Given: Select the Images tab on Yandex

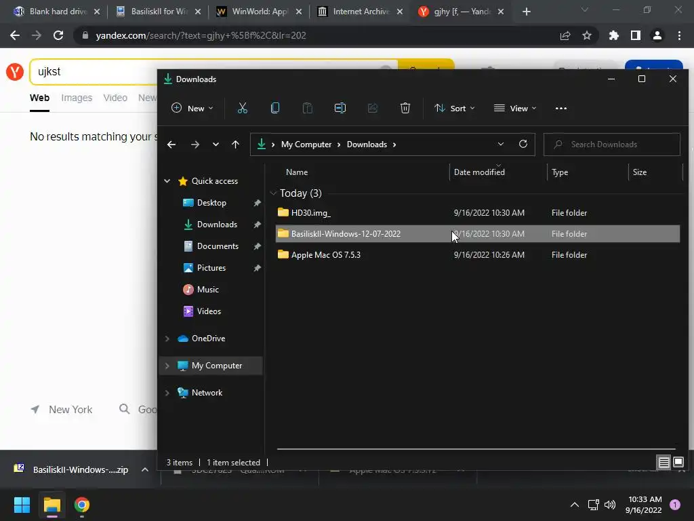Looking at the screenshot, I should (77, 98).
